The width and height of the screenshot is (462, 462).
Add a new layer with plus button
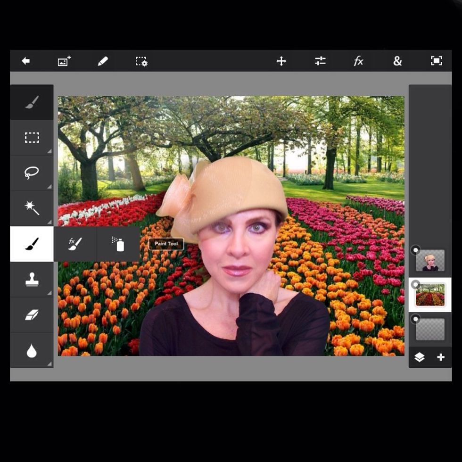point(441,357)
